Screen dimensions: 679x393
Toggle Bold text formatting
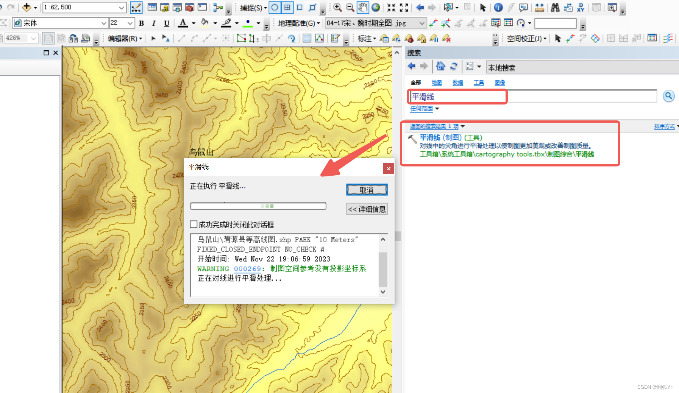(142, 23)
